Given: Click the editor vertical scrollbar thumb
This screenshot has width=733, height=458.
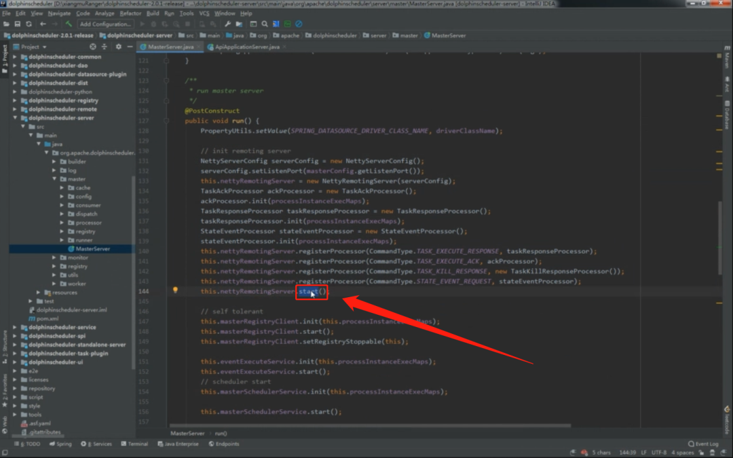Looking at the screenshot, I should tap(720, 238).
